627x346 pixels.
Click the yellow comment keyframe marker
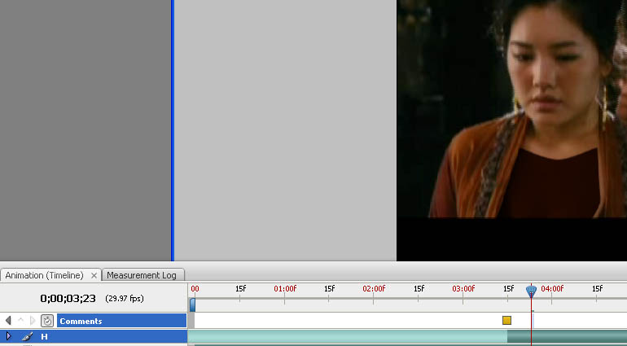pyautogui.click(x=506, y=321)
